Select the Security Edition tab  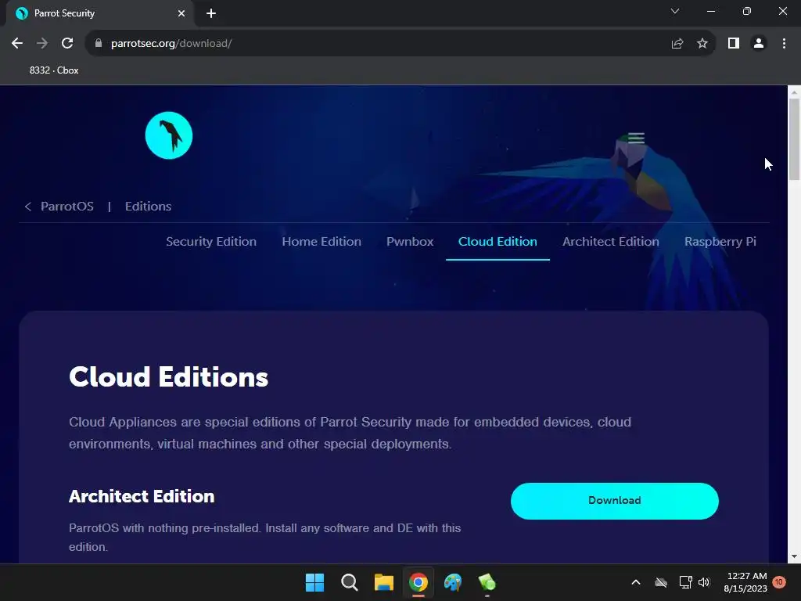click(211, 242)
